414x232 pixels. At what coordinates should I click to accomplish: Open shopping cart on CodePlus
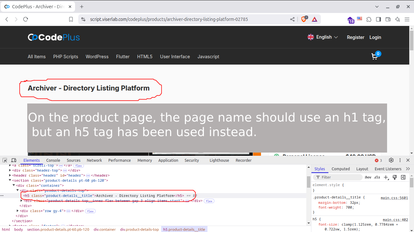click(375, 56)
